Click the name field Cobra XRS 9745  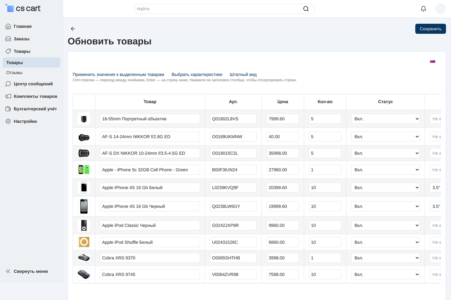coord(150,274)
